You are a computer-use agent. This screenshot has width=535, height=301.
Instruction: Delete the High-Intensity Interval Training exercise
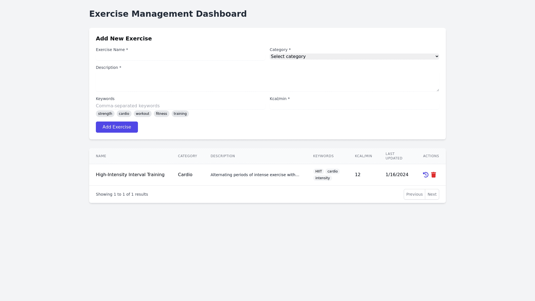[x=434, y=175]
